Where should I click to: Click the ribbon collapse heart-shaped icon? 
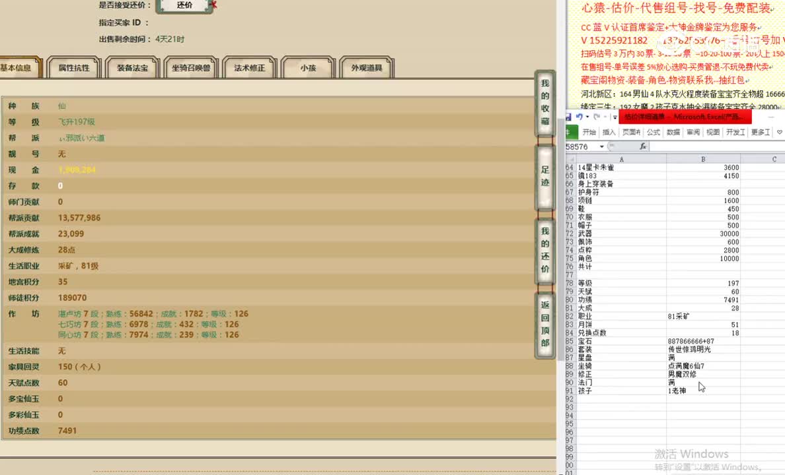[x=780, y=132]
